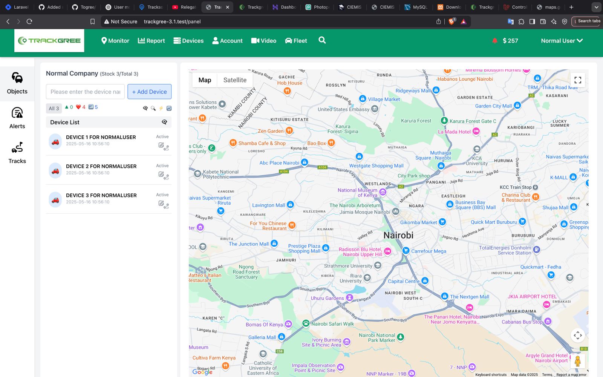Switch to the Fleet section
Screen dimensions: 603x377
tap(296, 40)
